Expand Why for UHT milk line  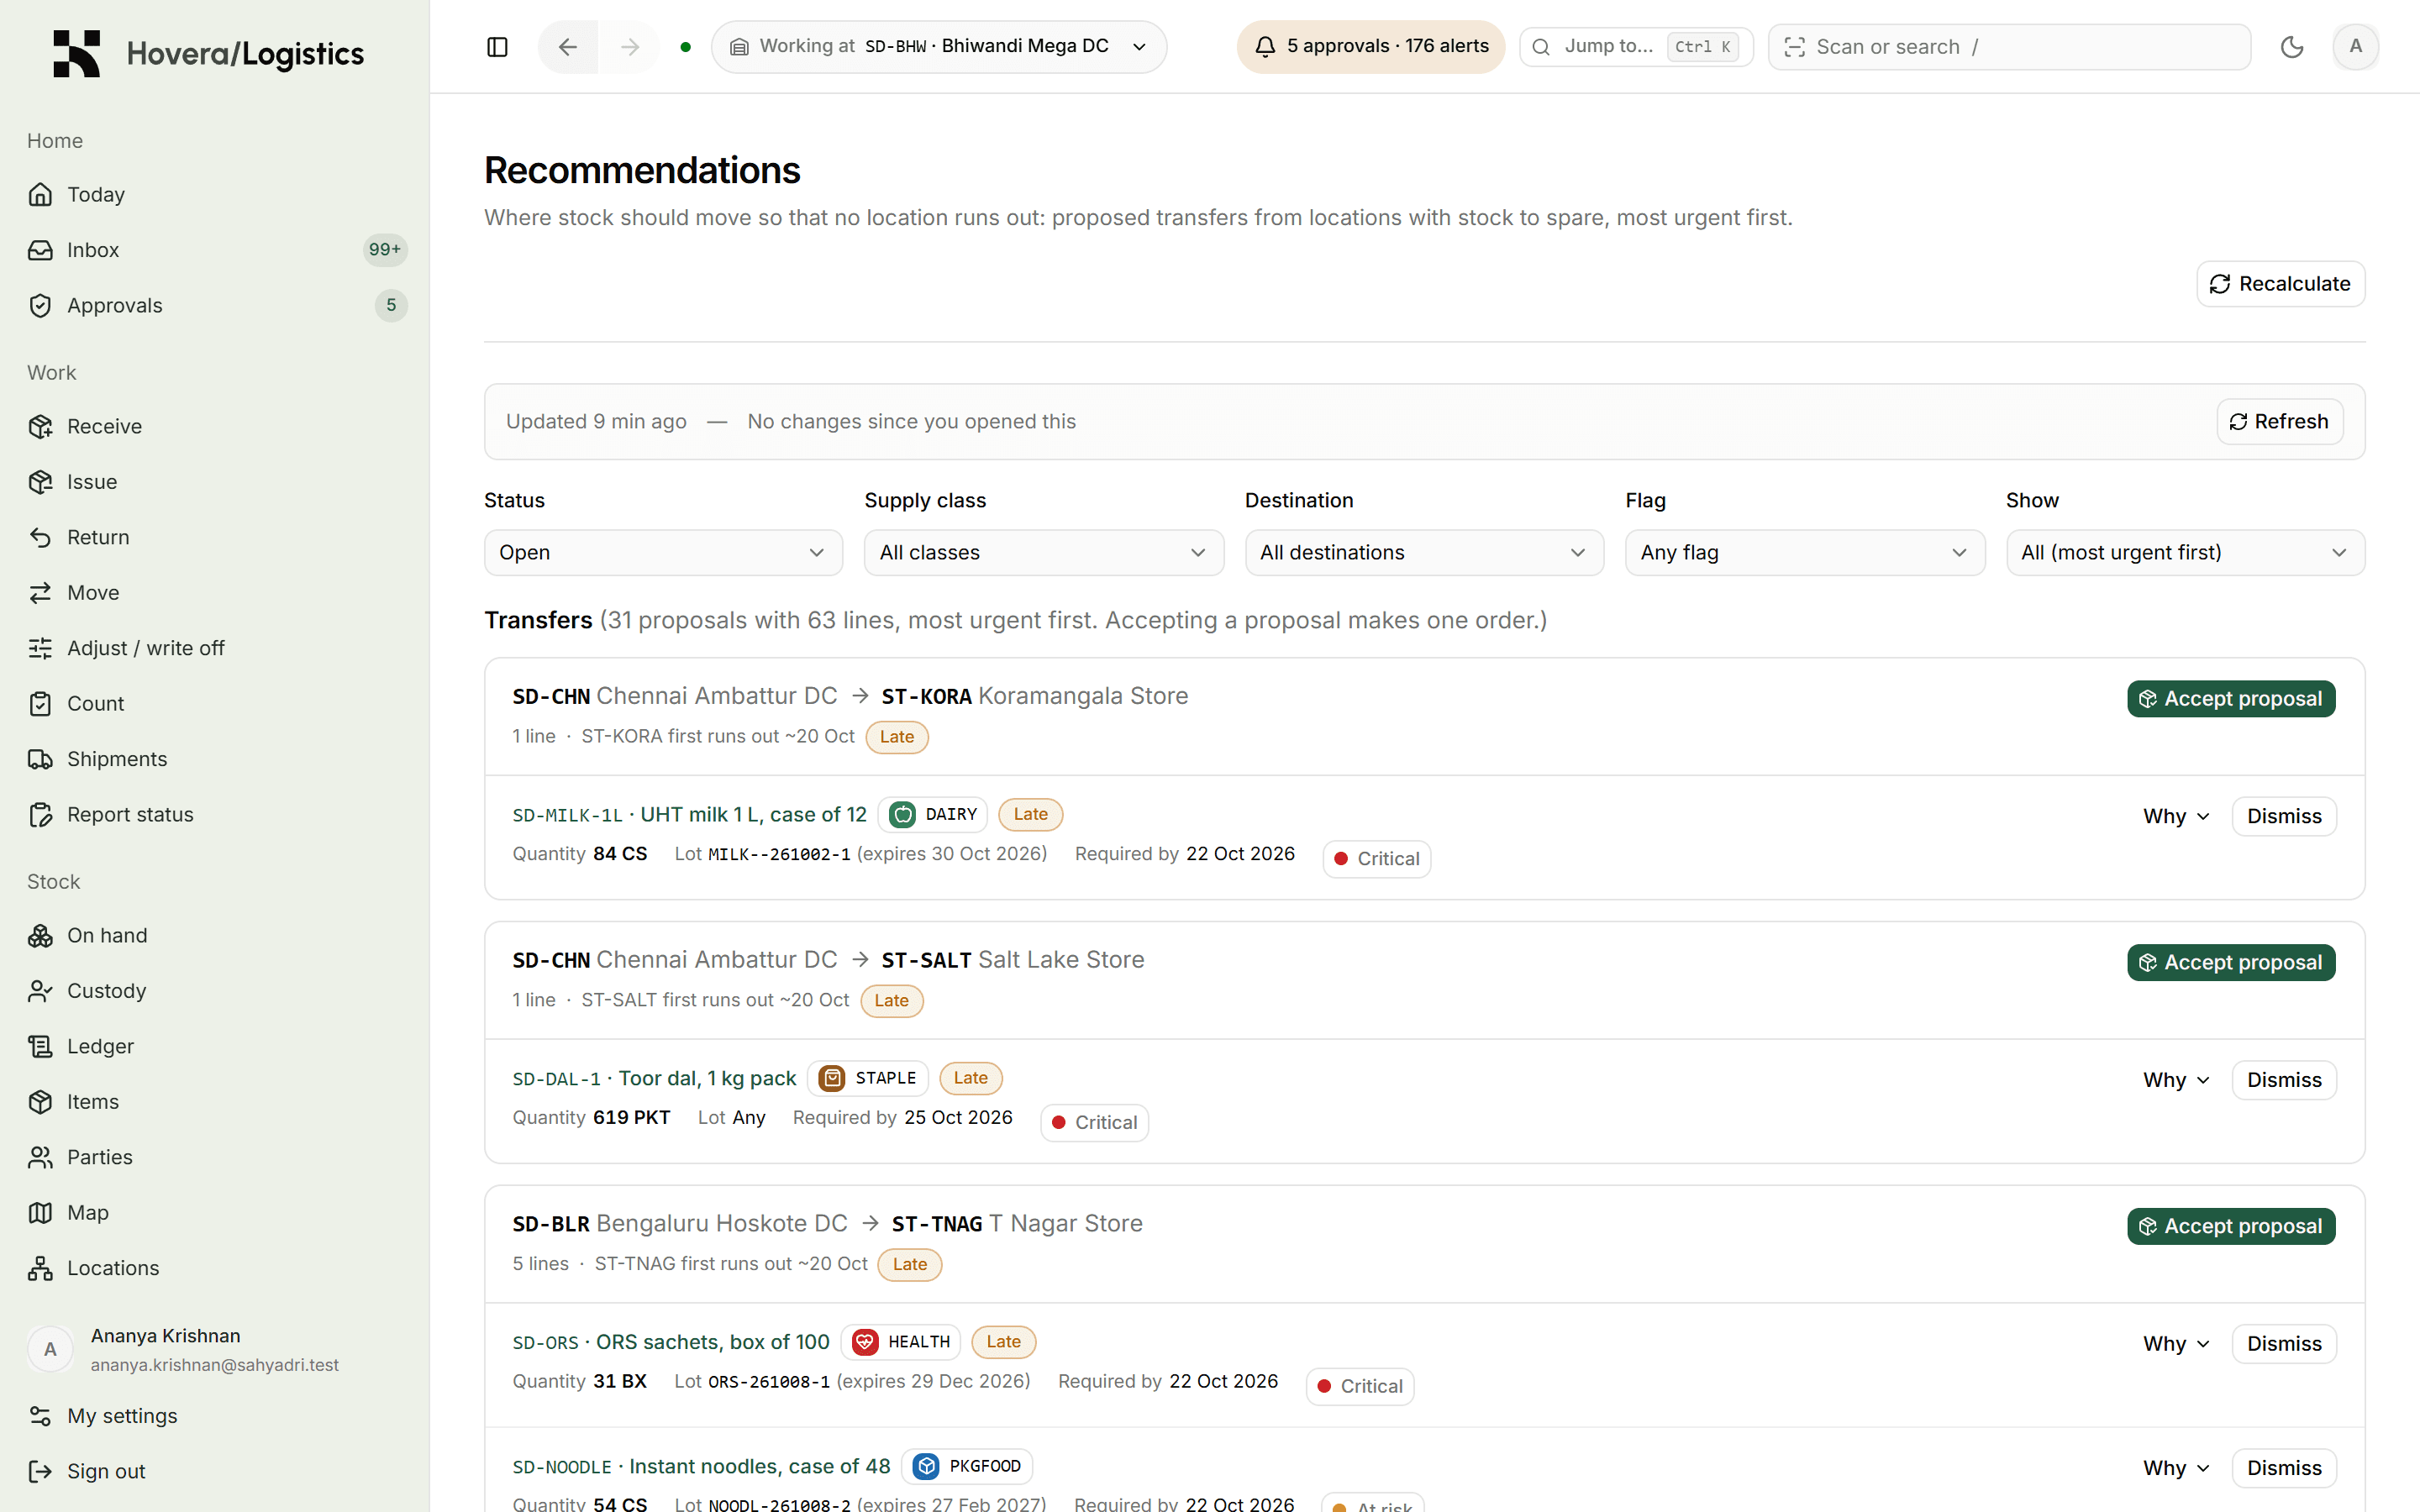2176,816
